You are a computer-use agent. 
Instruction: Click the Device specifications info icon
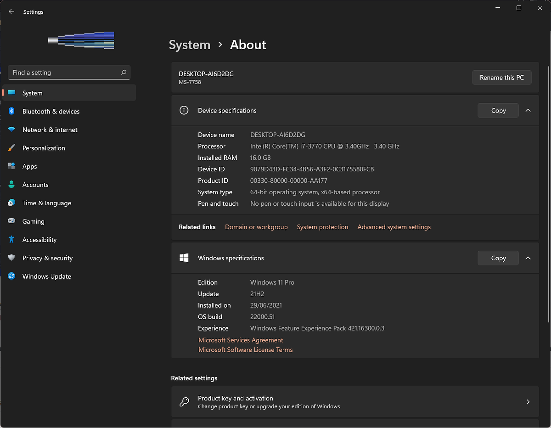[184, 111]
